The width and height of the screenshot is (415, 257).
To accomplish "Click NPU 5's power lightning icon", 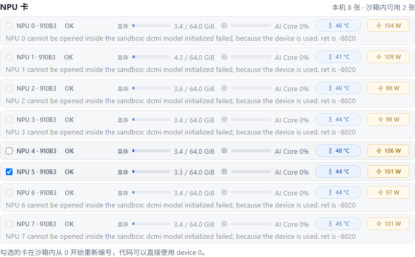I will click(379, 172).
